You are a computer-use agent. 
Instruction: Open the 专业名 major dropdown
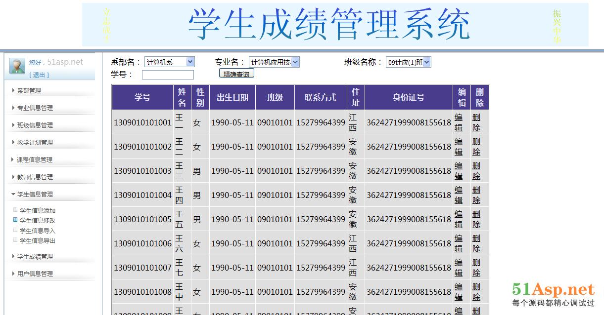[x=274, y=62]
